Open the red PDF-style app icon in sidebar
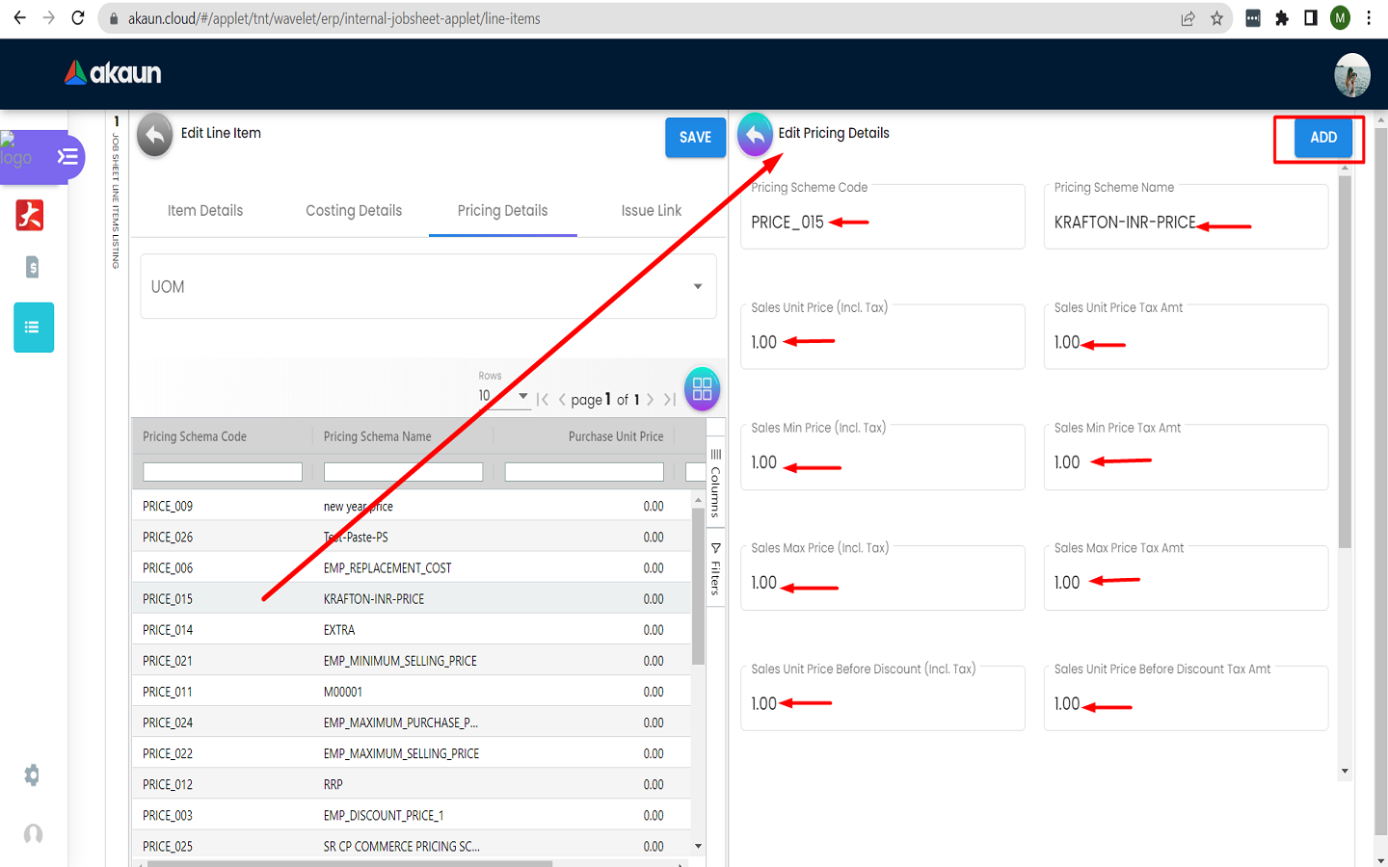 tap(30, 215)
